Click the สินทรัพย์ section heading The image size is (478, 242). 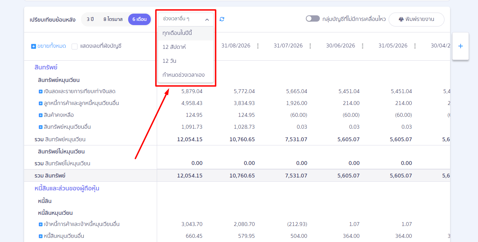pyautogui.click(x=46, y=67)
